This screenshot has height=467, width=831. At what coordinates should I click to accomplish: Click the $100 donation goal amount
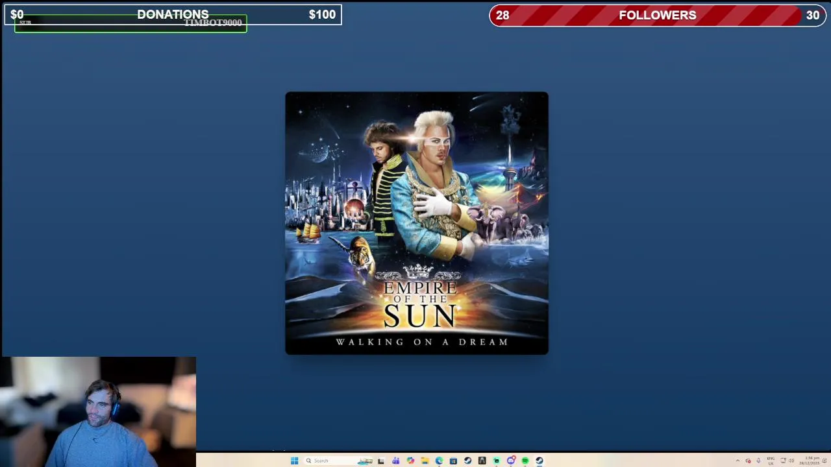coord(322,14)
